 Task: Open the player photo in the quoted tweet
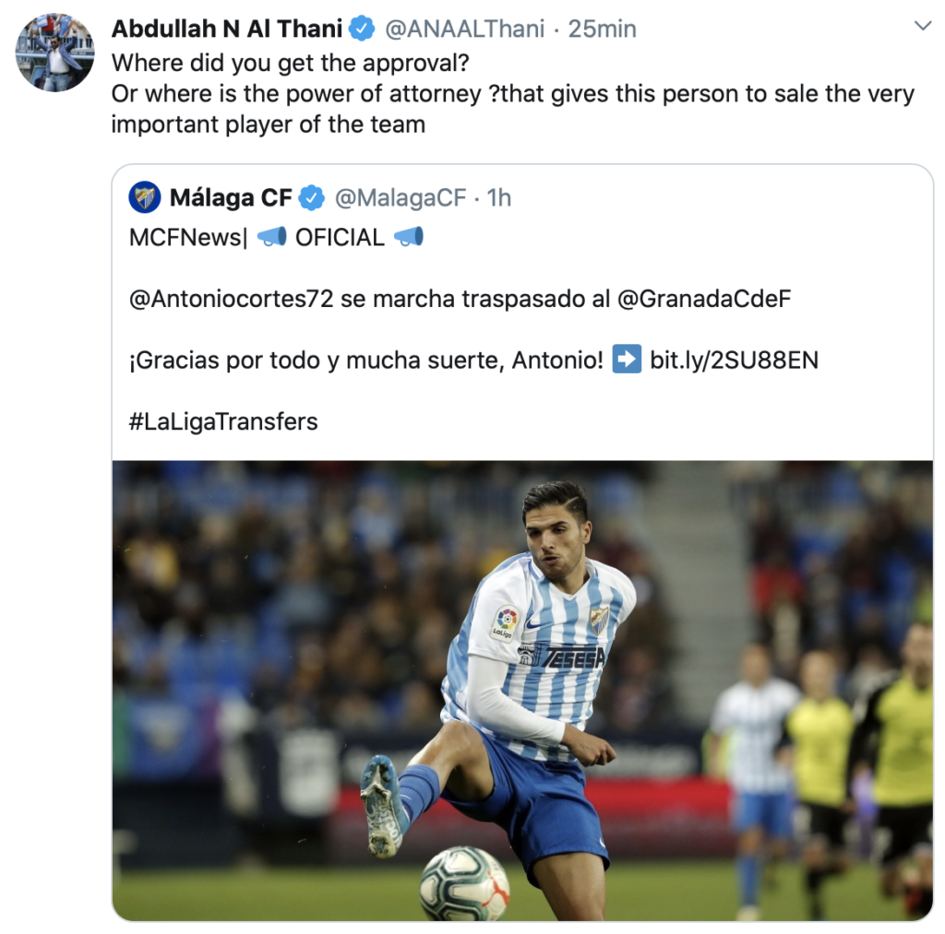[x=522, y=691]
